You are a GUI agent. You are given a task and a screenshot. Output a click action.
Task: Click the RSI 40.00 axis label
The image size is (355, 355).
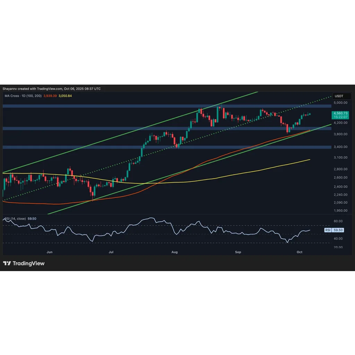coord(338,239)
